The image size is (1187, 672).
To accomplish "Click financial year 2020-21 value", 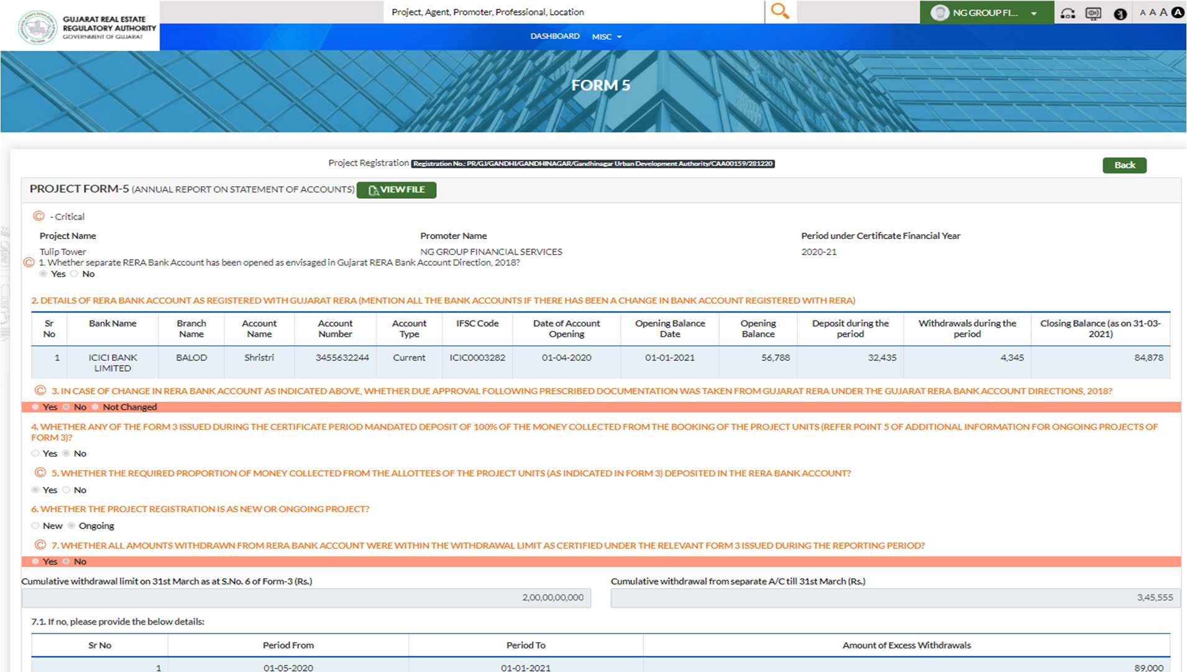I will [x=819, y=252].
